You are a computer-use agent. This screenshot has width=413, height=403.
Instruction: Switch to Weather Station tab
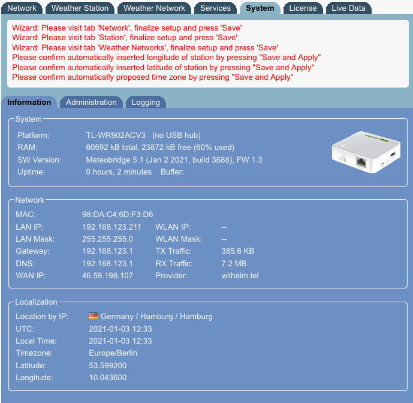(x=80, y=8)
